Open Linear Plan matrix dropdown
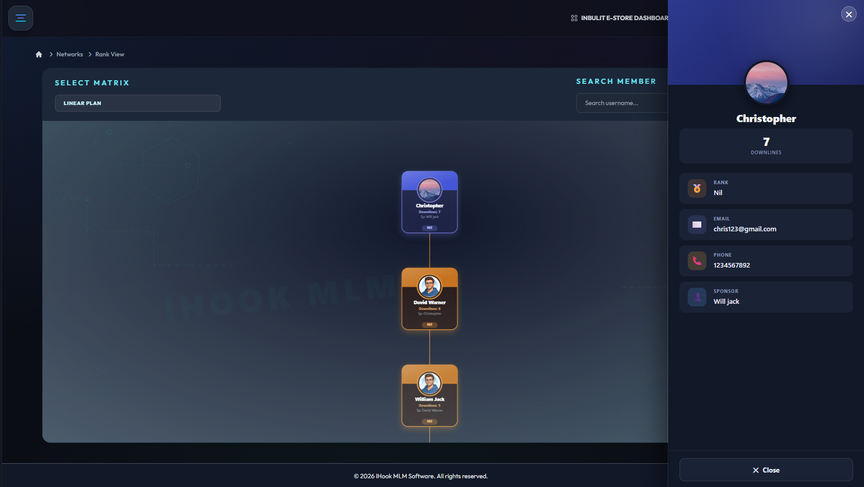Image resolution: width=864 pixels, height=487 pixels. 138,103
